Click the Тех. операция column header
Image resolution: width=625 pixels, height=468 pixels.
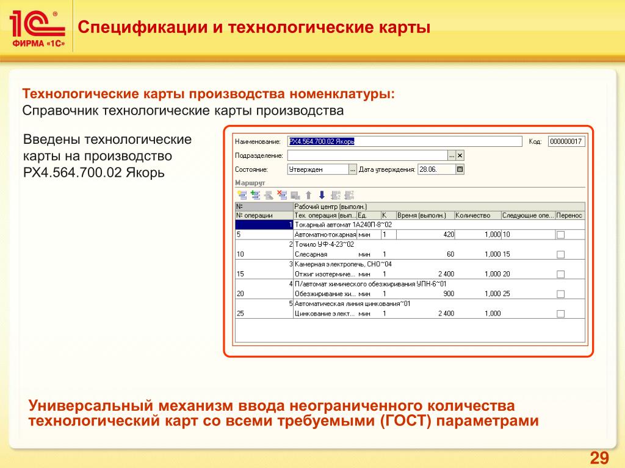coord(325,215)
